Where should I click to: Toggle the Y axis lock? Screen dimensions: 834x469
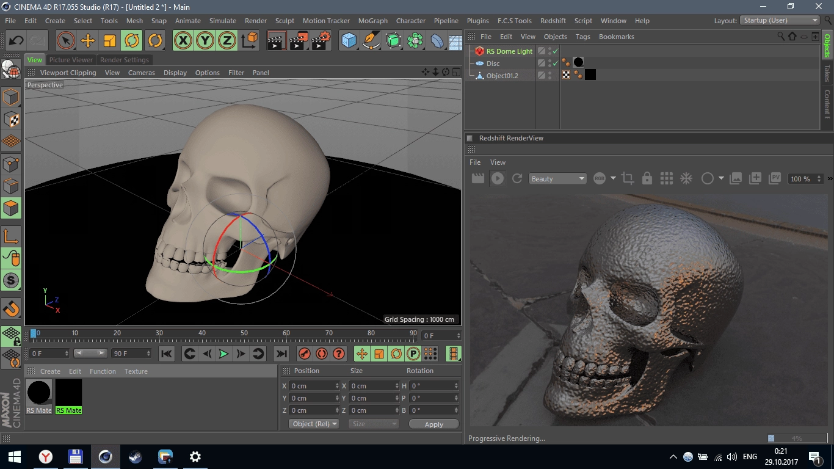(205, 41)
